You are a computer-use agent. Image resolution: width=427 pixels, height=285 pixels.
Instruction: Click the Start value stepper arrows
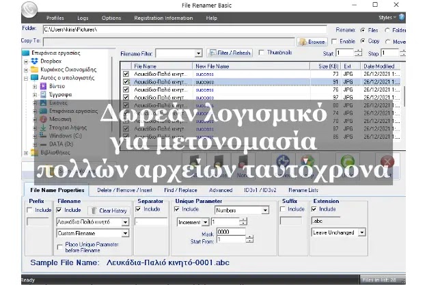tap(359, 53)
